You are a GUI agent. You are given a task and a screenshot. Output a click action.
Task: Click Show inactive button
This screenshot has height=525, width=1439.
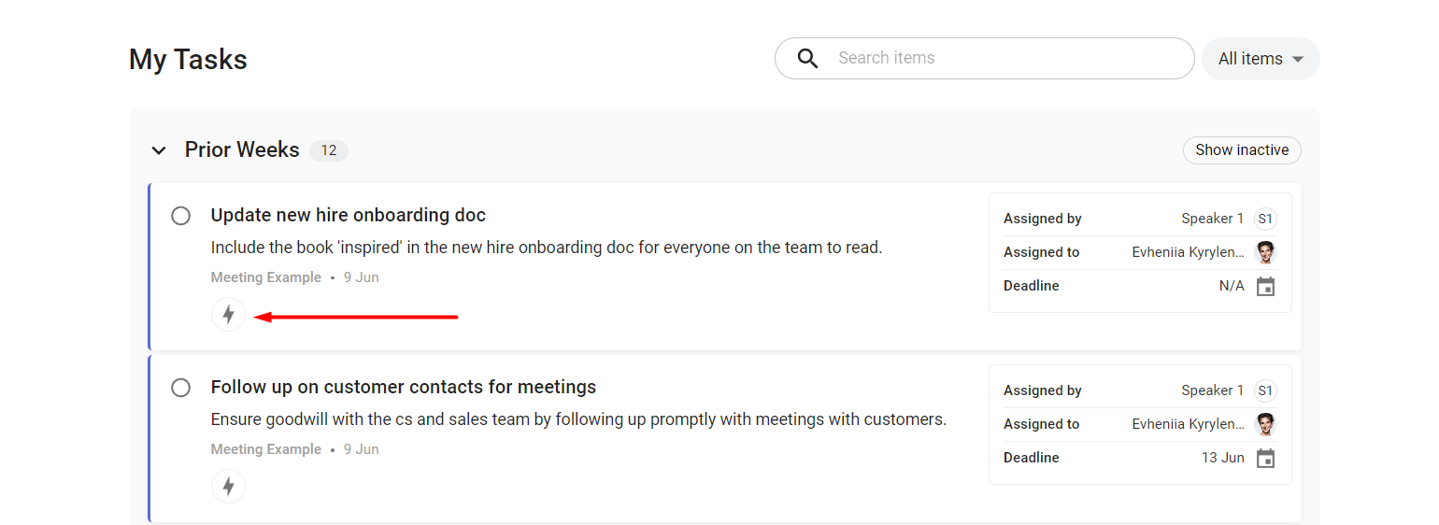click(1242, 150)
